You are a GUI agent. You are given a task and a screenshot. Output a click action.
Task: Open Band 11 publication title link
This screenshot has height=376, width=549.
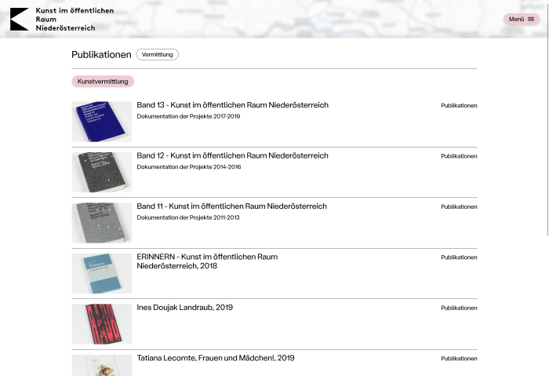click(231, 206)
